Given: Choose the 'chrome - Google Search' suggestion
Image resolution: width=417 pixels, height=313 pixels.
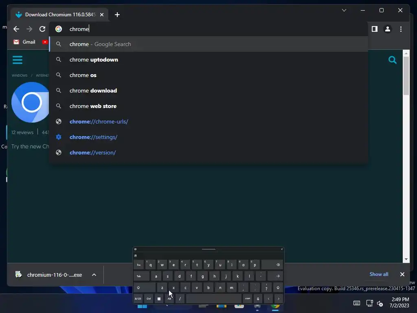Looking at the screenshot, I should click(x=209, y=44).
